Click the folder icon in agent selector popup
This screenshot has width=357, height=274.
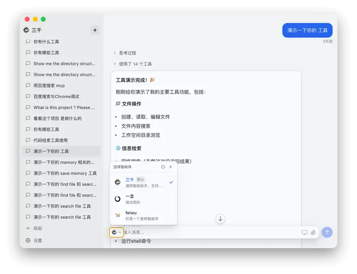163,167
